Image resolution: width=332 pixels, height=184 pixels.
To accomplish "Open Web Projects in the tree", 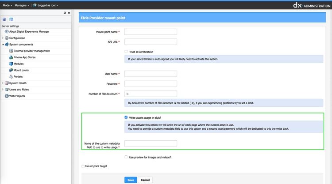I will [17, 96].
